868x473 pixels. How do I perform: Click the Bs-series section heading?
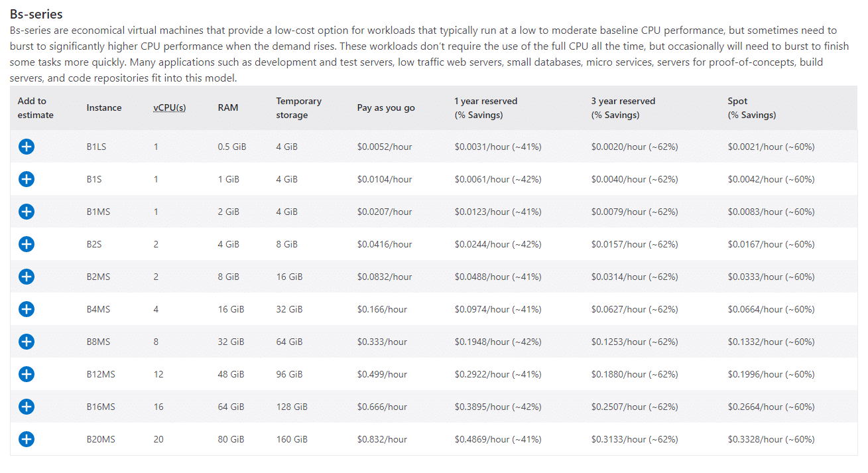36,14
